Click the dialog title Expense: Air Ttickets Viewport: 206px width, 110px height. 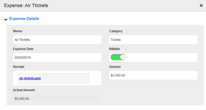26,5
